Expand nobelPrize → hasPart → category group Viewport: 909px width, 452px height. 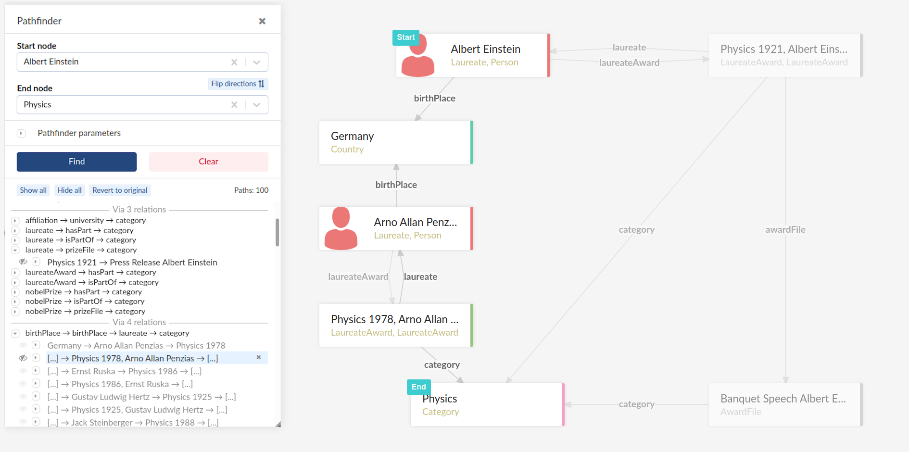(15, 292)
